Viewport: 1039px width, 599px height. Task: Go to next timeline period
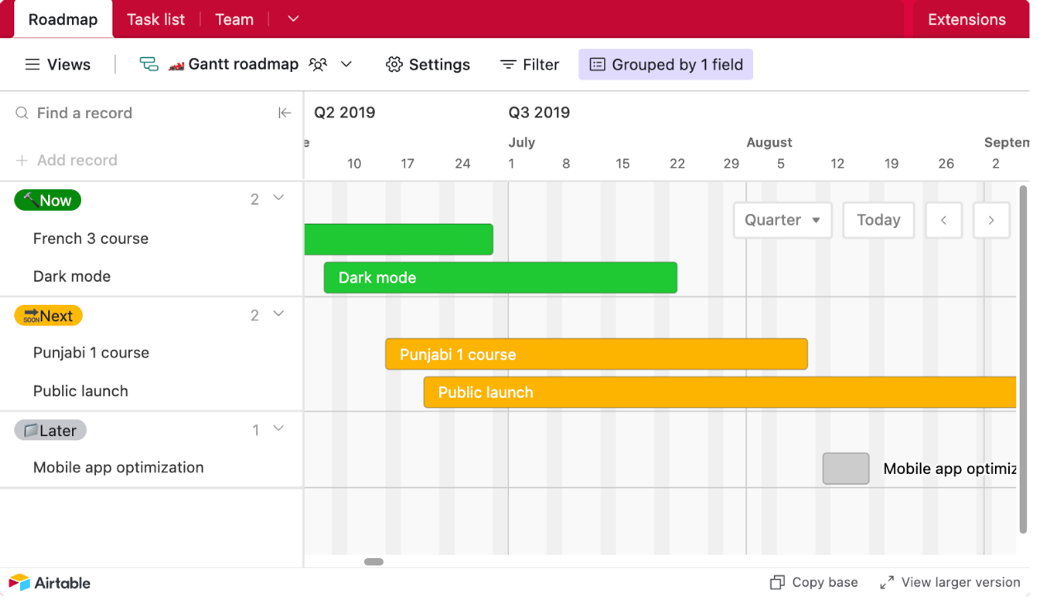coord(991,220)
